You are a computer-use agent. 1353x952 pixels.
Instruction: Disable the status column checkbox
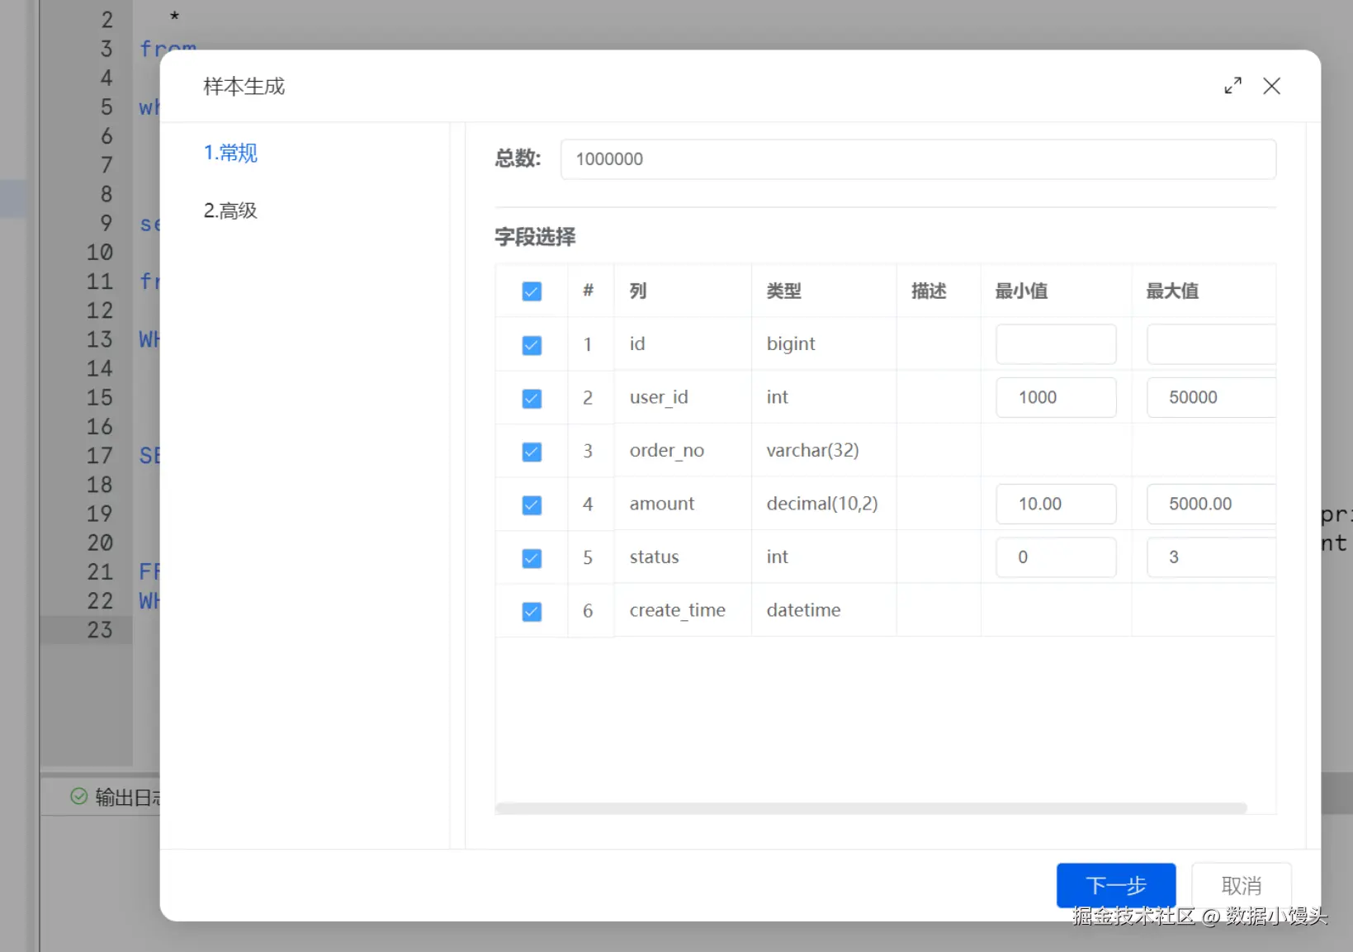[x=532, y=558]
